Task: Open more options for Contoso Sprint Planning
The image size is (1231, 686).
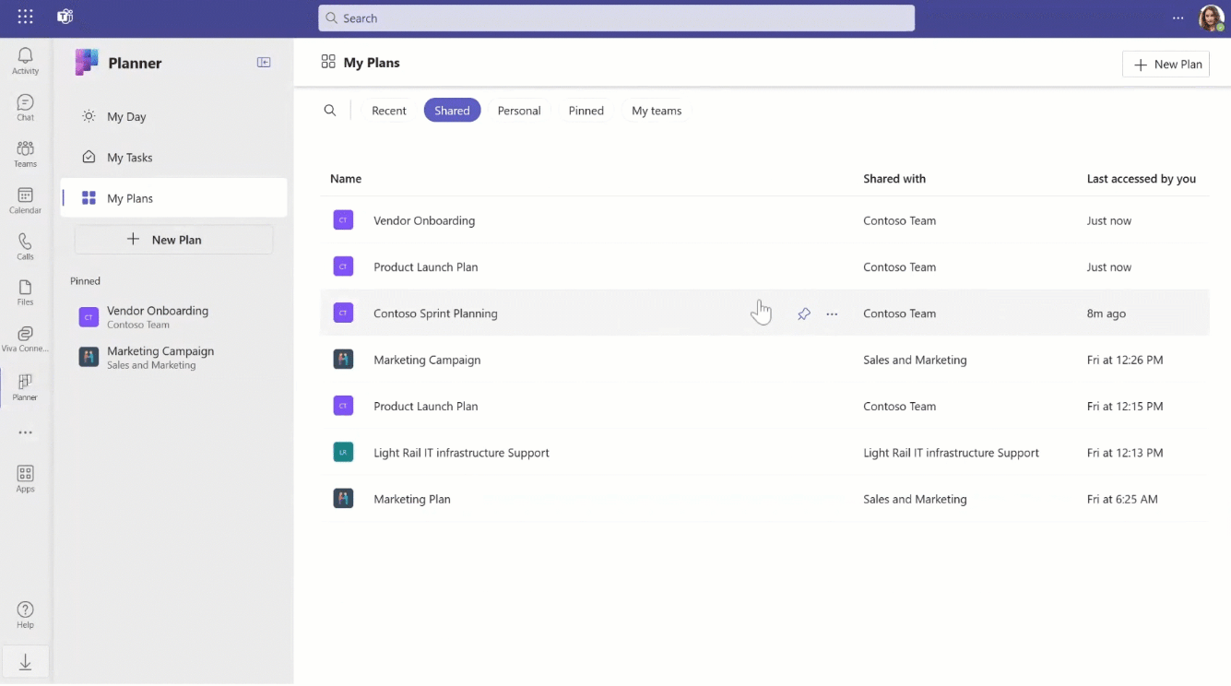Action: tap(832, 313)
